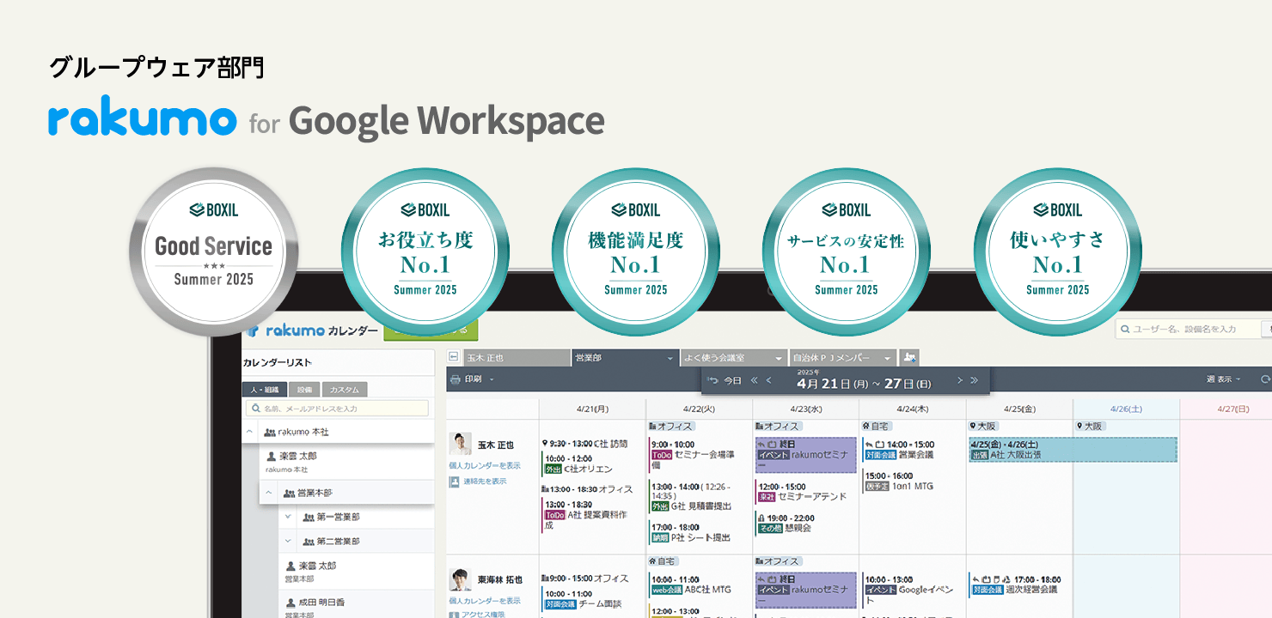Screen dimensions: 1272x618
Task: Open the 週 表示 view dropdown
Action: coord(1224,379)
